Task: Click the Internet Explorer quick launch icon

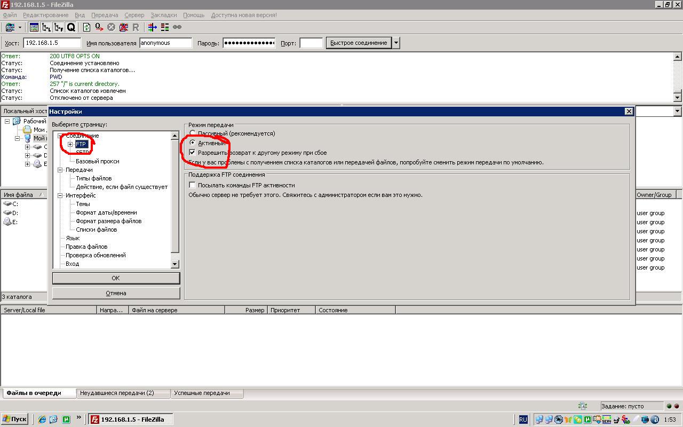Action: pos(43,420)
